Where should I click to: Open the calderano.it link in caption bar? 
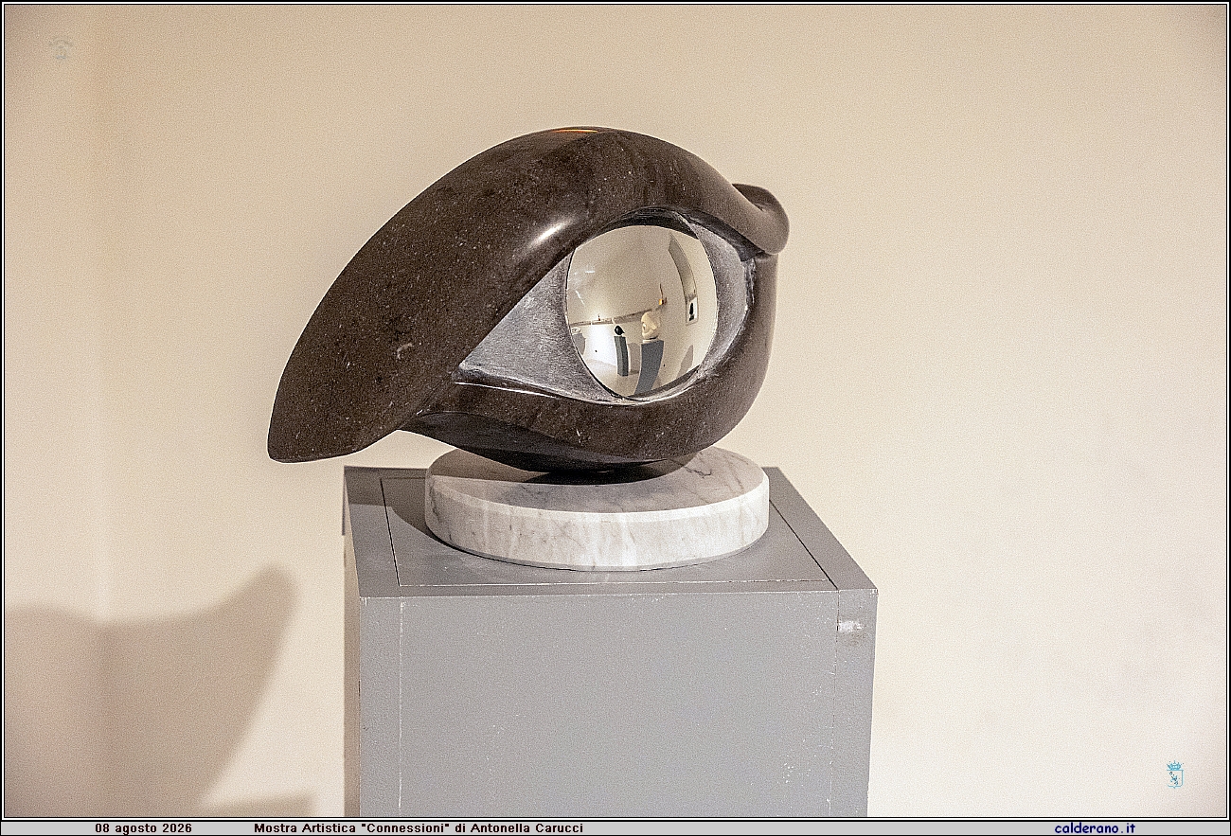coord(1095,827)
